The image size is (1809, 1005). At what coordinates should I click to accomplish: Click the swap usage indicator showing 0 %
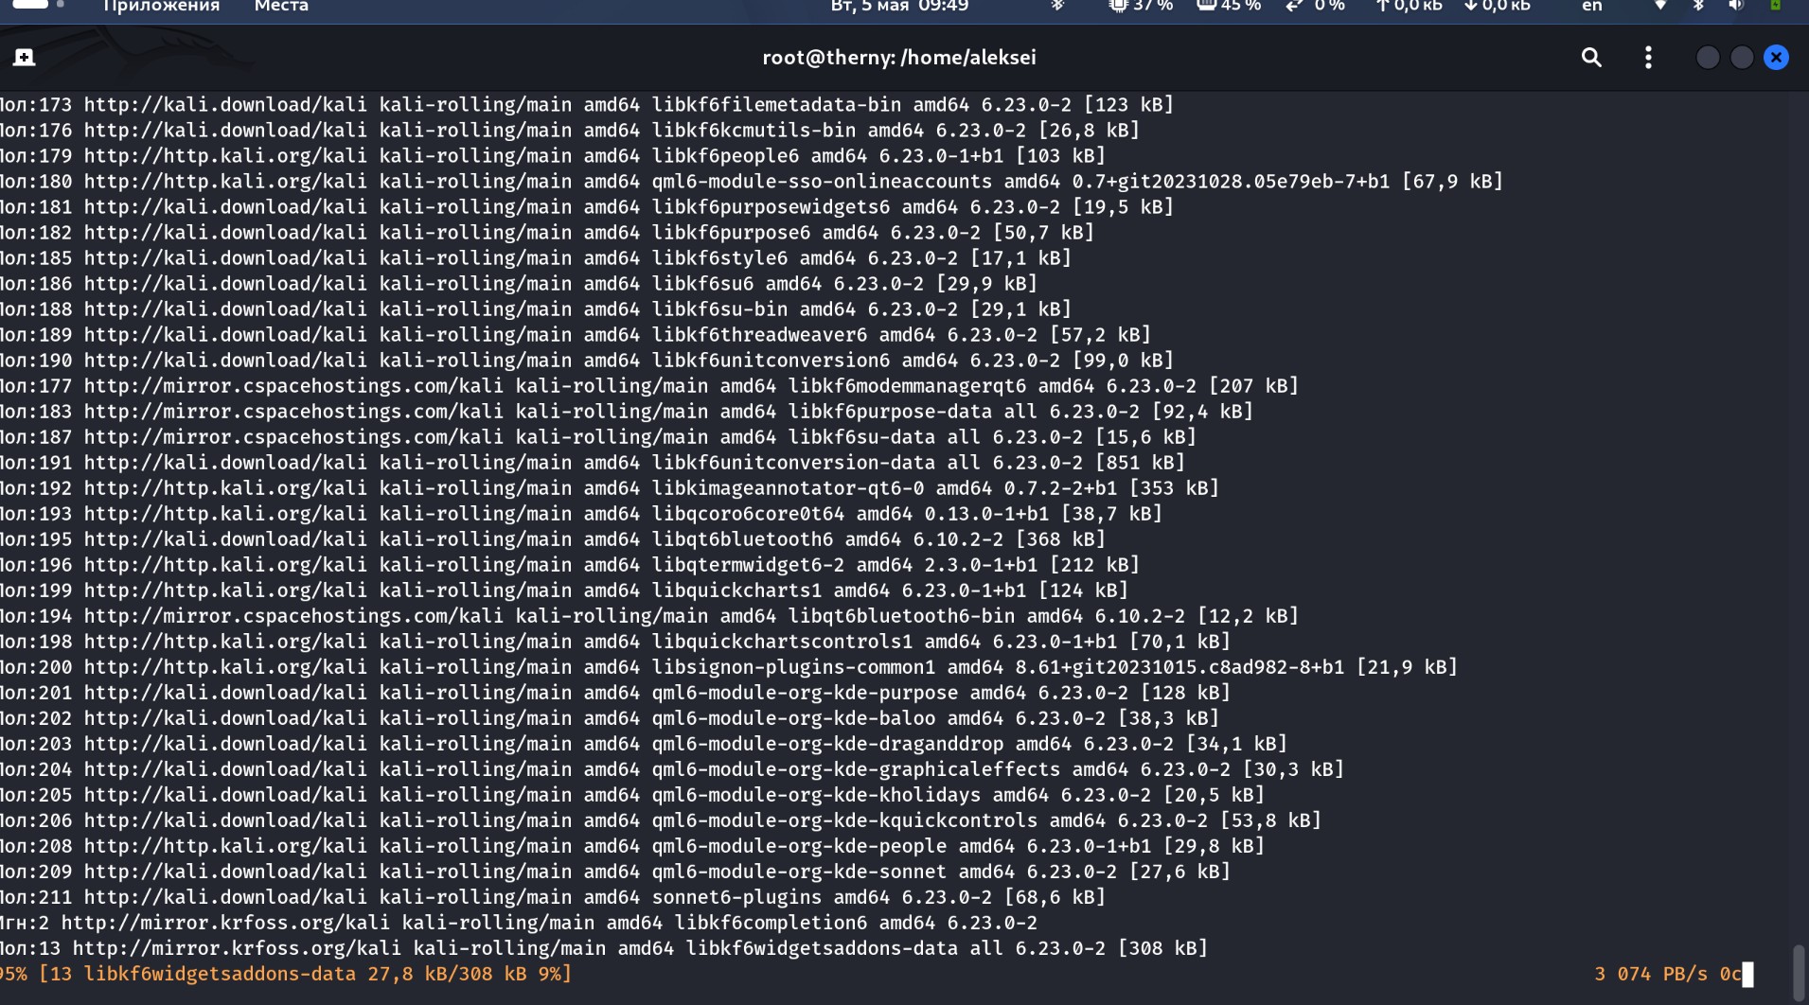coord(1315,7)
